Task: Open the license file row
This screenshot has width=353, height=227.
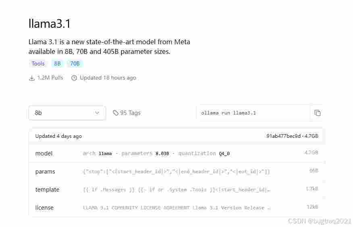Action: point(177,208)
